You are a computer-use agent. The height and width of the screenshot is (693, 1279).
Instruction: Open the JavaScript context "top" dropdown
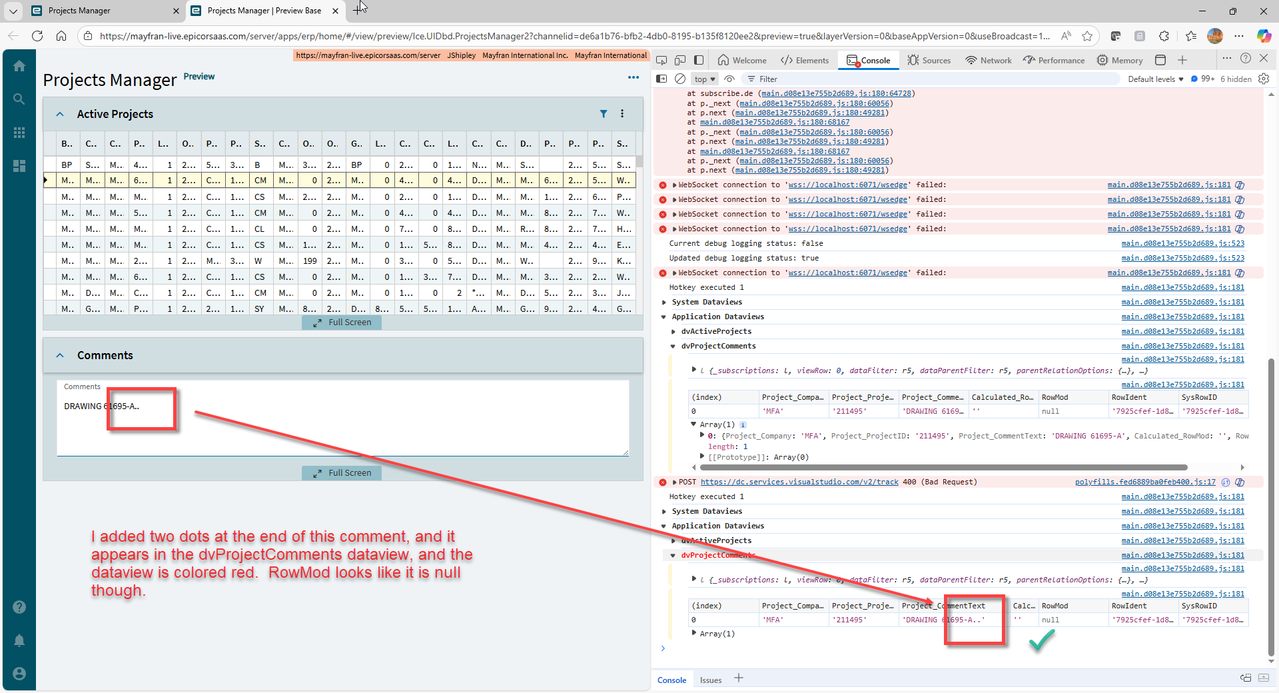[x=704, y=79]
